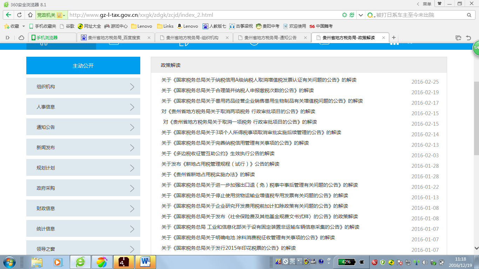Expand the 收藏 favorites dropdown arrow
Screen dimensions: 479x269
23,26
